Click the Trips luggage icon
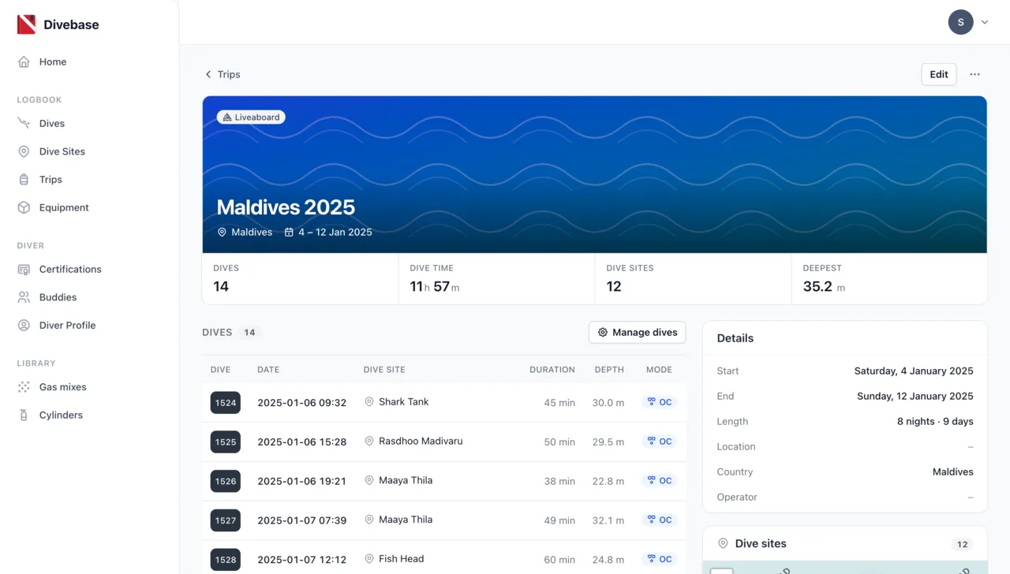This screenshot has width=1010, height=574. tap(24, 180)
